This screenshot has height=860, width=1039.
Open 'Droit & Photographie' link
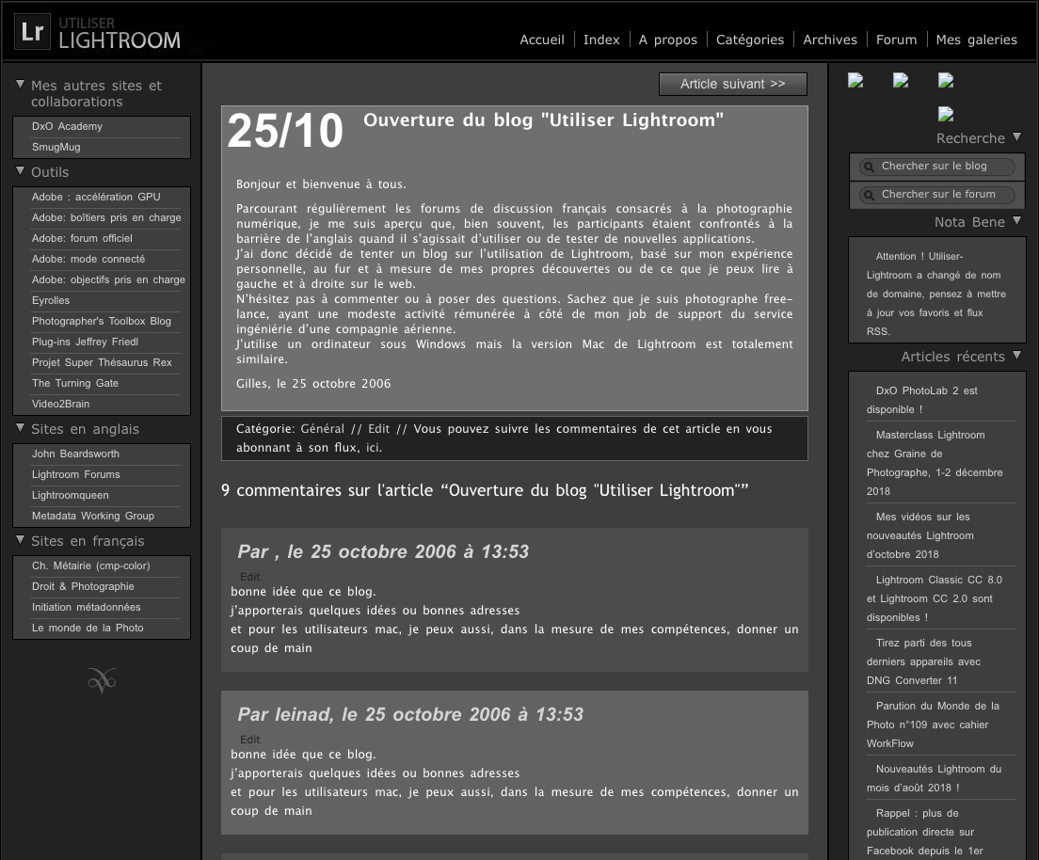click(83, 586)
